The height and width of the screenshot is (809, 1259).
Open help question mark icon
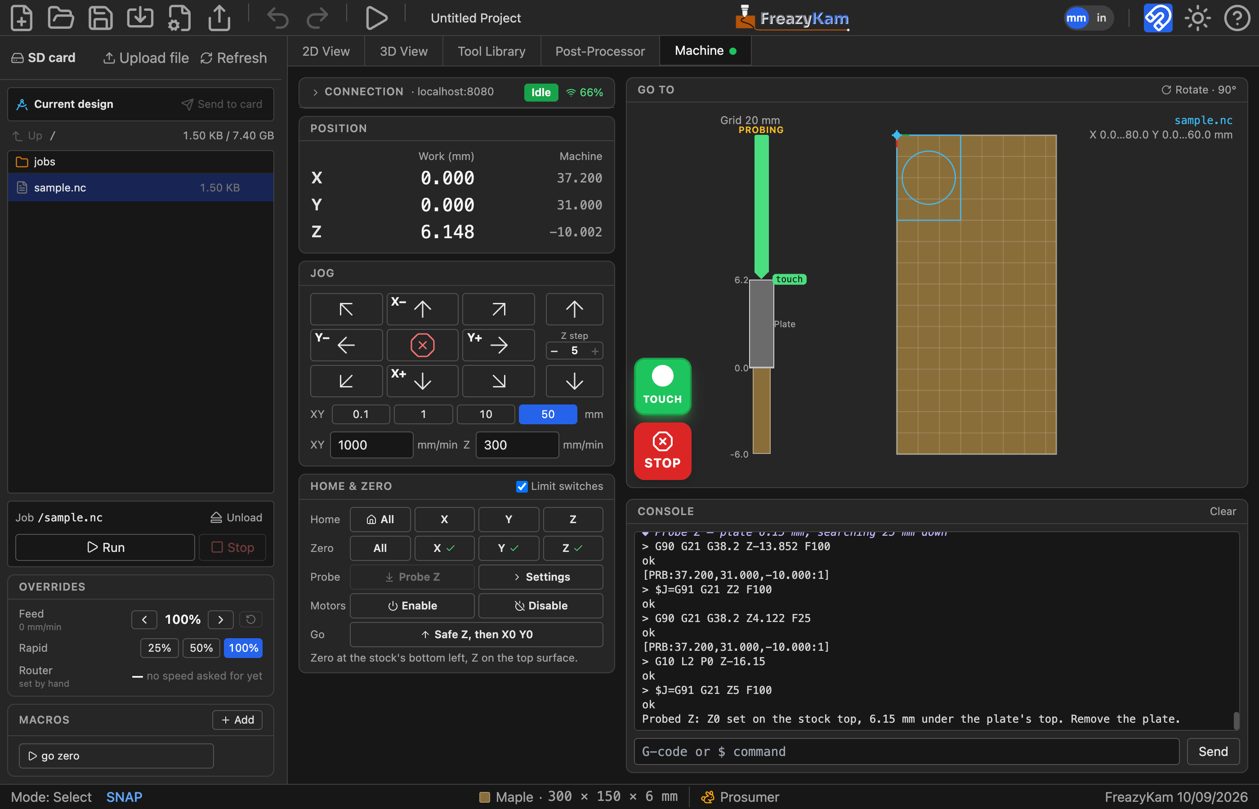click(x=1237, y=18)
